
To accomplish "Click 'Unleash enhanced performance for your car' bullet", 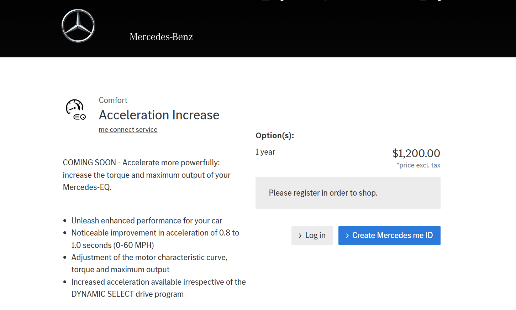I will (147, 221).
